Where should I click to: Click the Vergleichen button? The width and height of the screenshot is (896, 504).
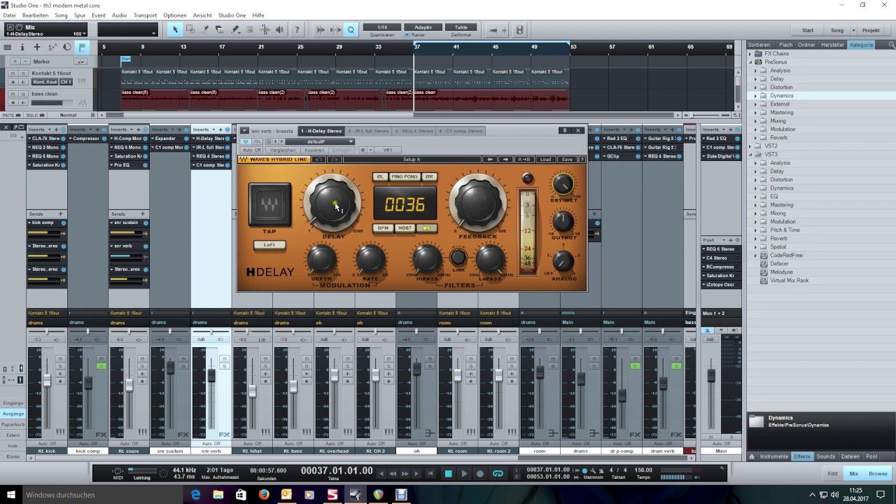click(283, 150)
